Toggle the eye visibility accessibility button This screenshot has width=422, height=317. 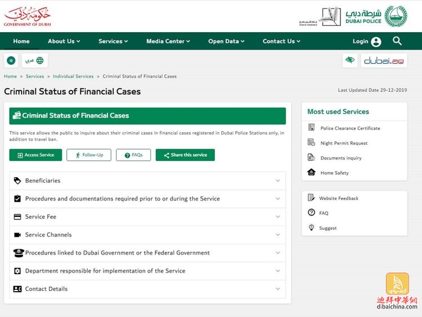[x=350, y=60]
